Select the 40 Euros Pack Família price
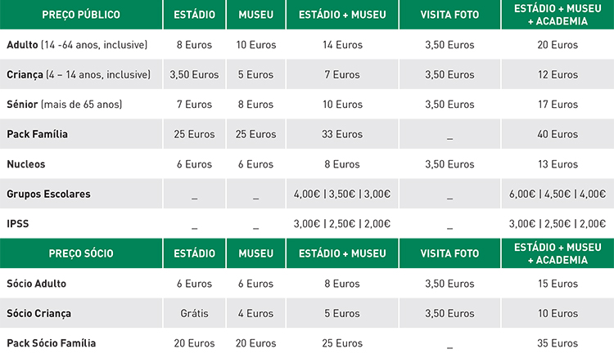 tap(558, 134)
